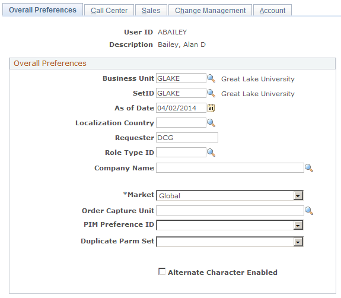Open calendar picker for As of Date
This screenshot has height=298, width=341.
(211, 108)
